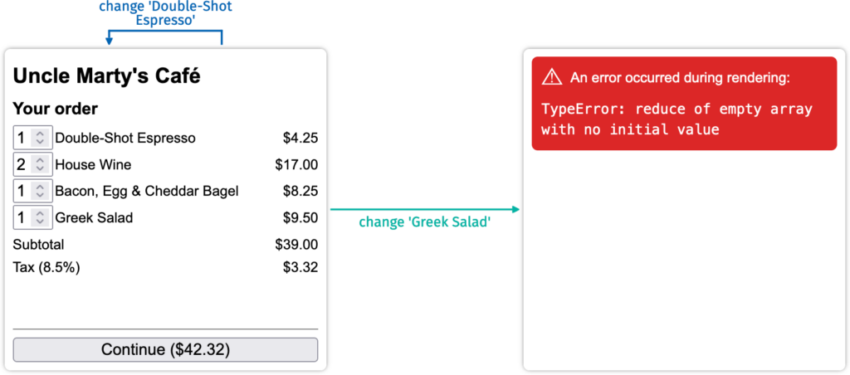The height and width of the screenshot is (375, 850).
Task: Click the "change 'Double-Shot Espresso'" loop label
Action: (x=165, y=13)
